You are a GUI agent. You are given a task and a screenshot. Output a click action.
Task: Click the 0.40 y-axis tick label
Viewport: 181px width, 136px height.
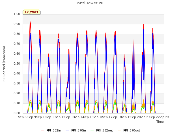click(x=17, y=74)
